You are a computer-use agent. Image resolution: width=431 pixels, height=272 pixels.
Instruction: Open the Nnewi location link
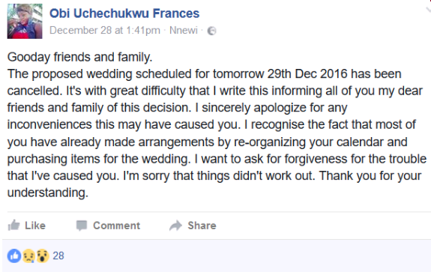pyautogui.click(x=184, y=30)
